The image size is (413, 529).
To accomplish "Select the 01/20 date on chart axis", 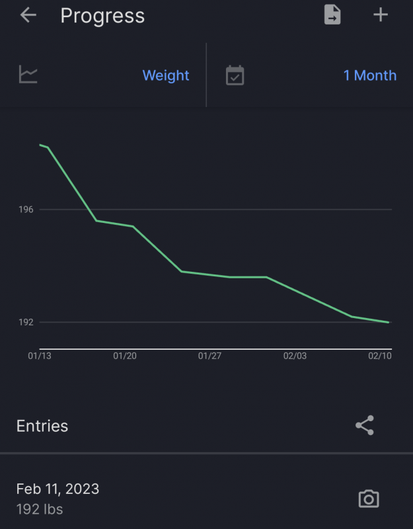I will pos(125,356).
